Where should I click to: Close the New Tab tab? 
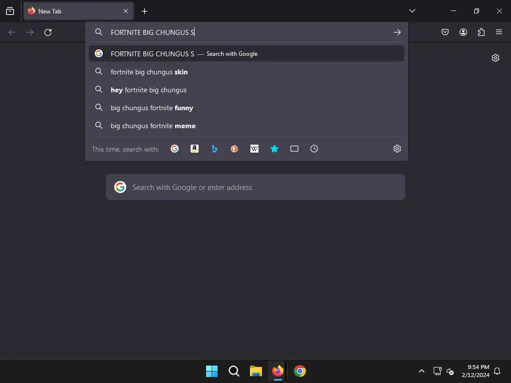(x=126, y=11)
